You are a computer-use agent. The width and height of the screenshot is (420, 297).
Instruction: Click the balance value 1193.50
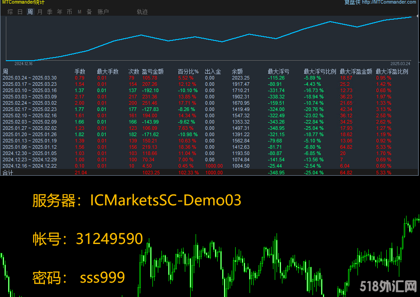(x=241, y=153)
